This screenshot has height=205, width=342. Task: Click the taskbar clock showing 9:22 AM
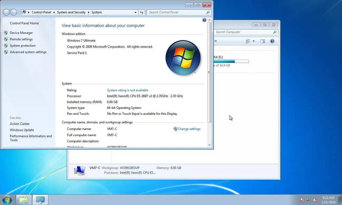tap(328, 200)
